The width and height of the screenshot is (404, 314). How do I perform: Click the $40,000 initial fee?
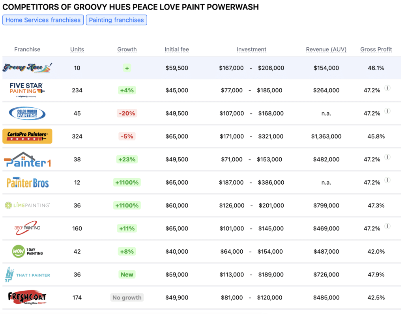pos(177,251)
